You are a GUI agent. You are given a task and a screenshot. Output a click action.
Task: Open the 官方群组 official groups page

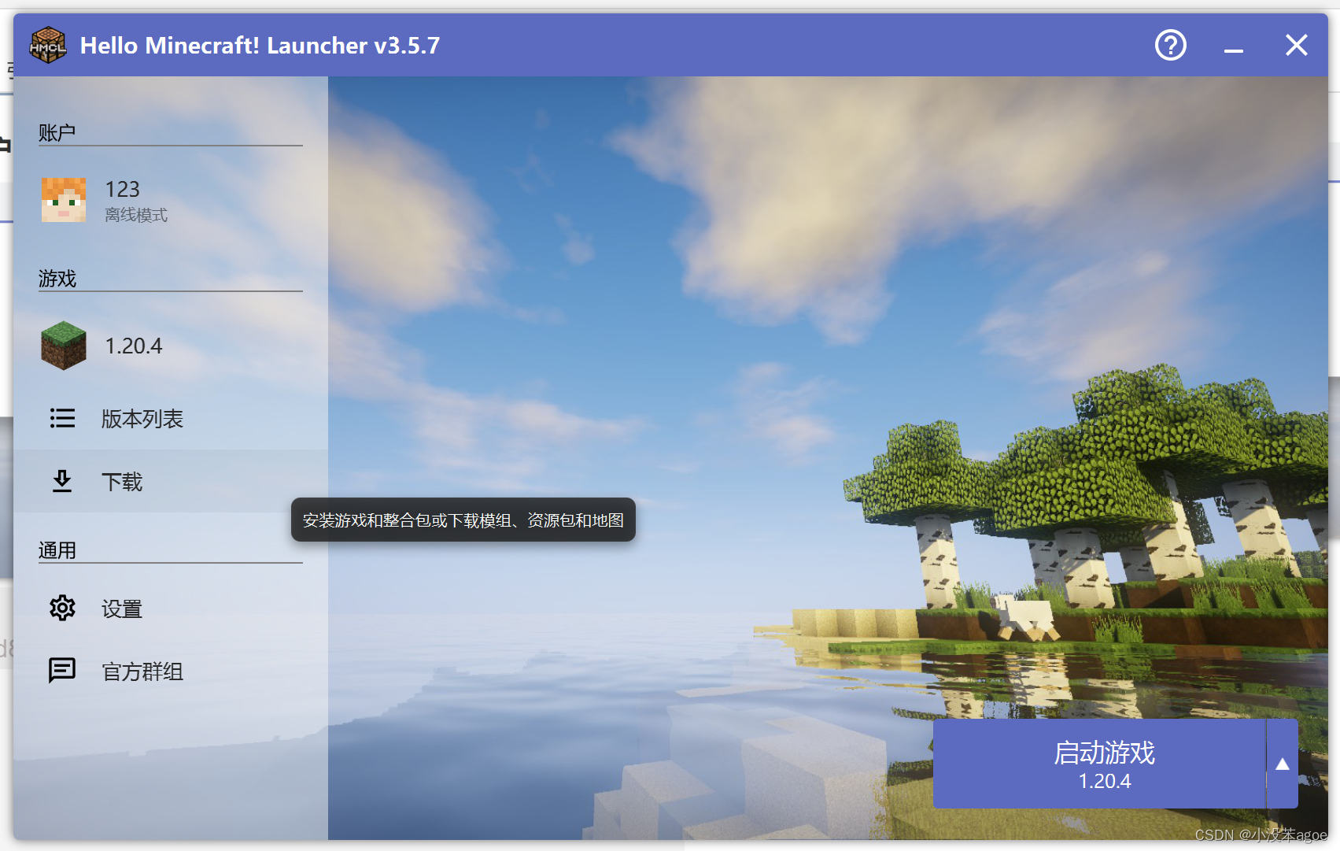(171, 671)
